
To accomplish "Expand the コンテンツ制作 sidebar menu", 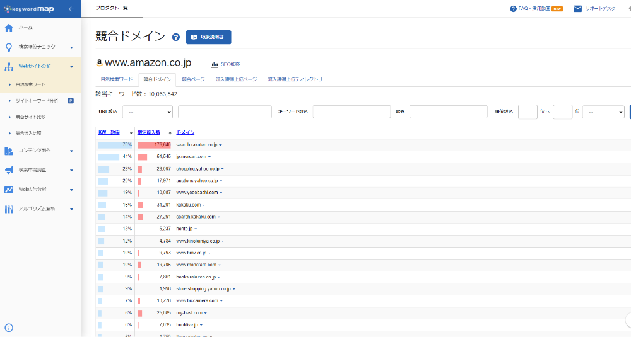I will pos(71,151).
